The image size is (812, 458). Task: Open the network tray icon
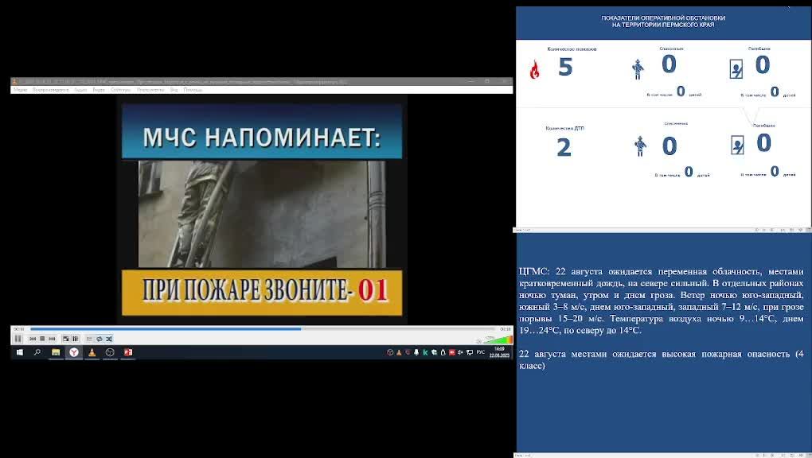(470, 352)
